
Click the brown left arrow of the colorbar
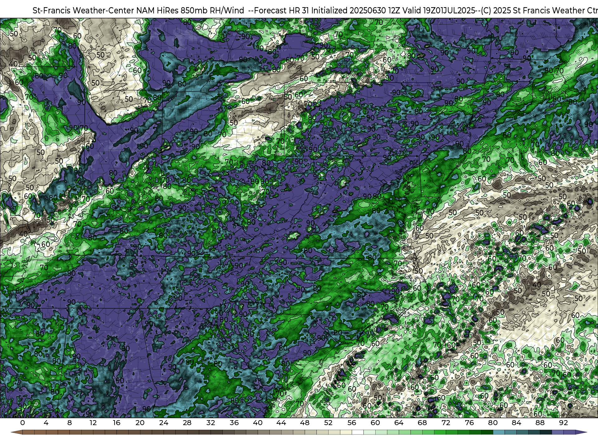point(16,432)
